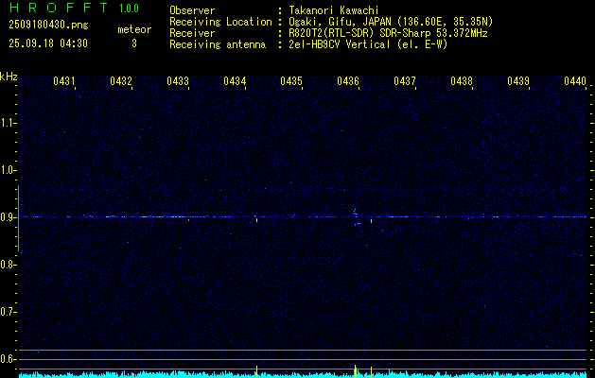Click the 0.7 frequency axis label
Image resolution: width=595 pixels, height=378 pixels.
coord(9,311)
